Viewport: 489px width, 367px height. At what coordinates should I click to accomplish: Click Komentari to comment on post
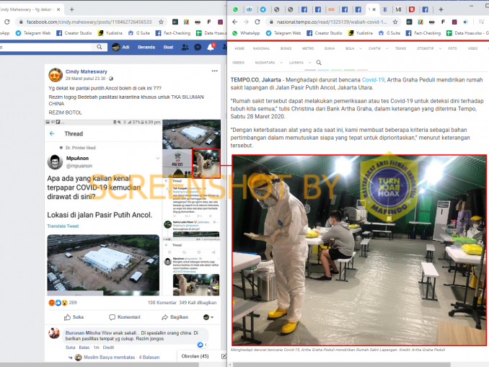pyautogui.click(x=125, y=317)
